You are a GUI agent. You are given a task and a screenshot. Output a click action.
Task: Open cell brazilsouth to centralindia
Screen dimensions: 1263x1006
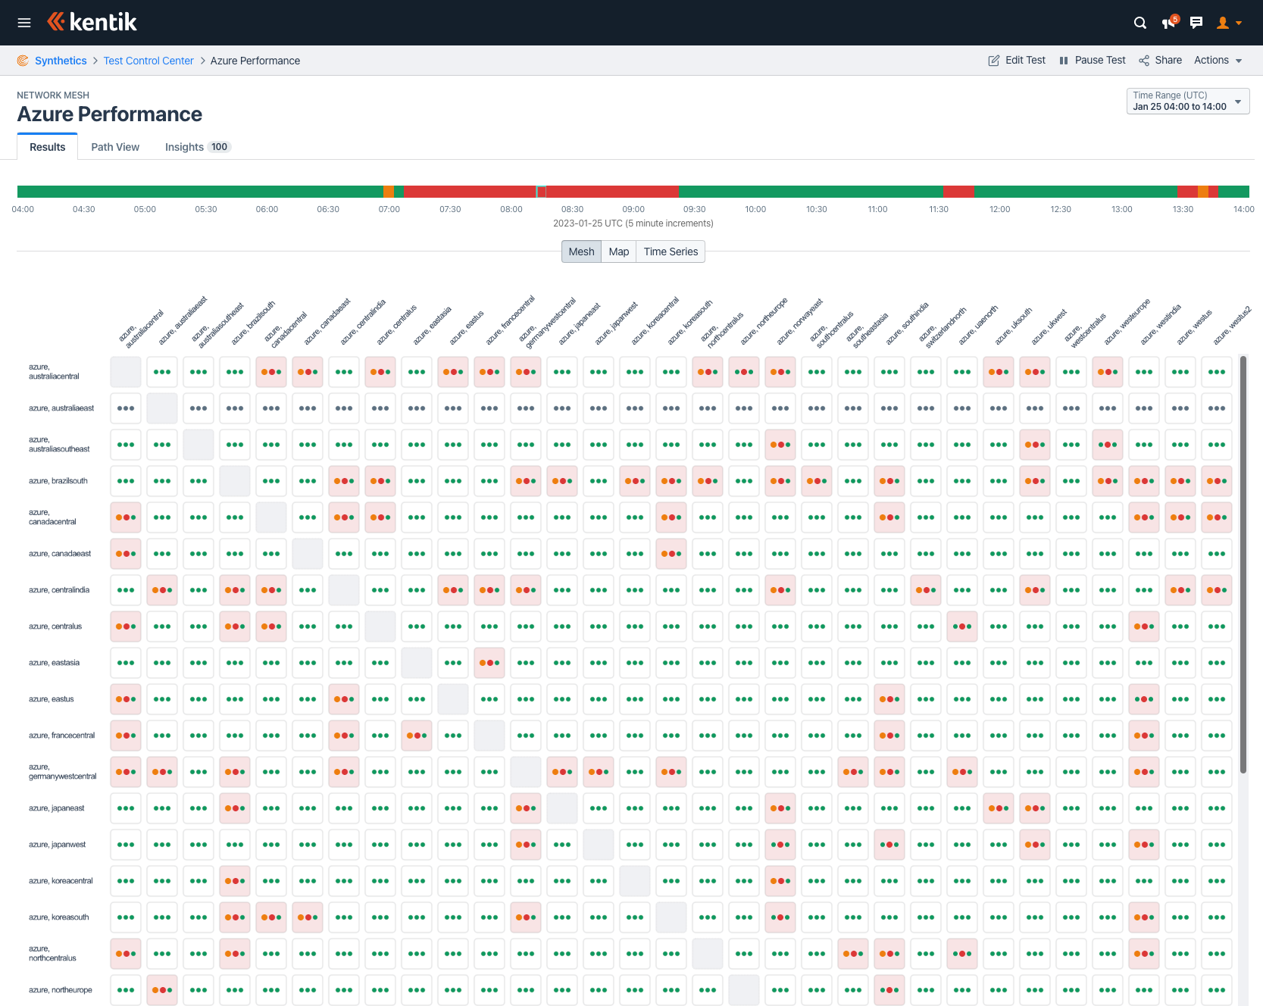click(x=344, y=481)
